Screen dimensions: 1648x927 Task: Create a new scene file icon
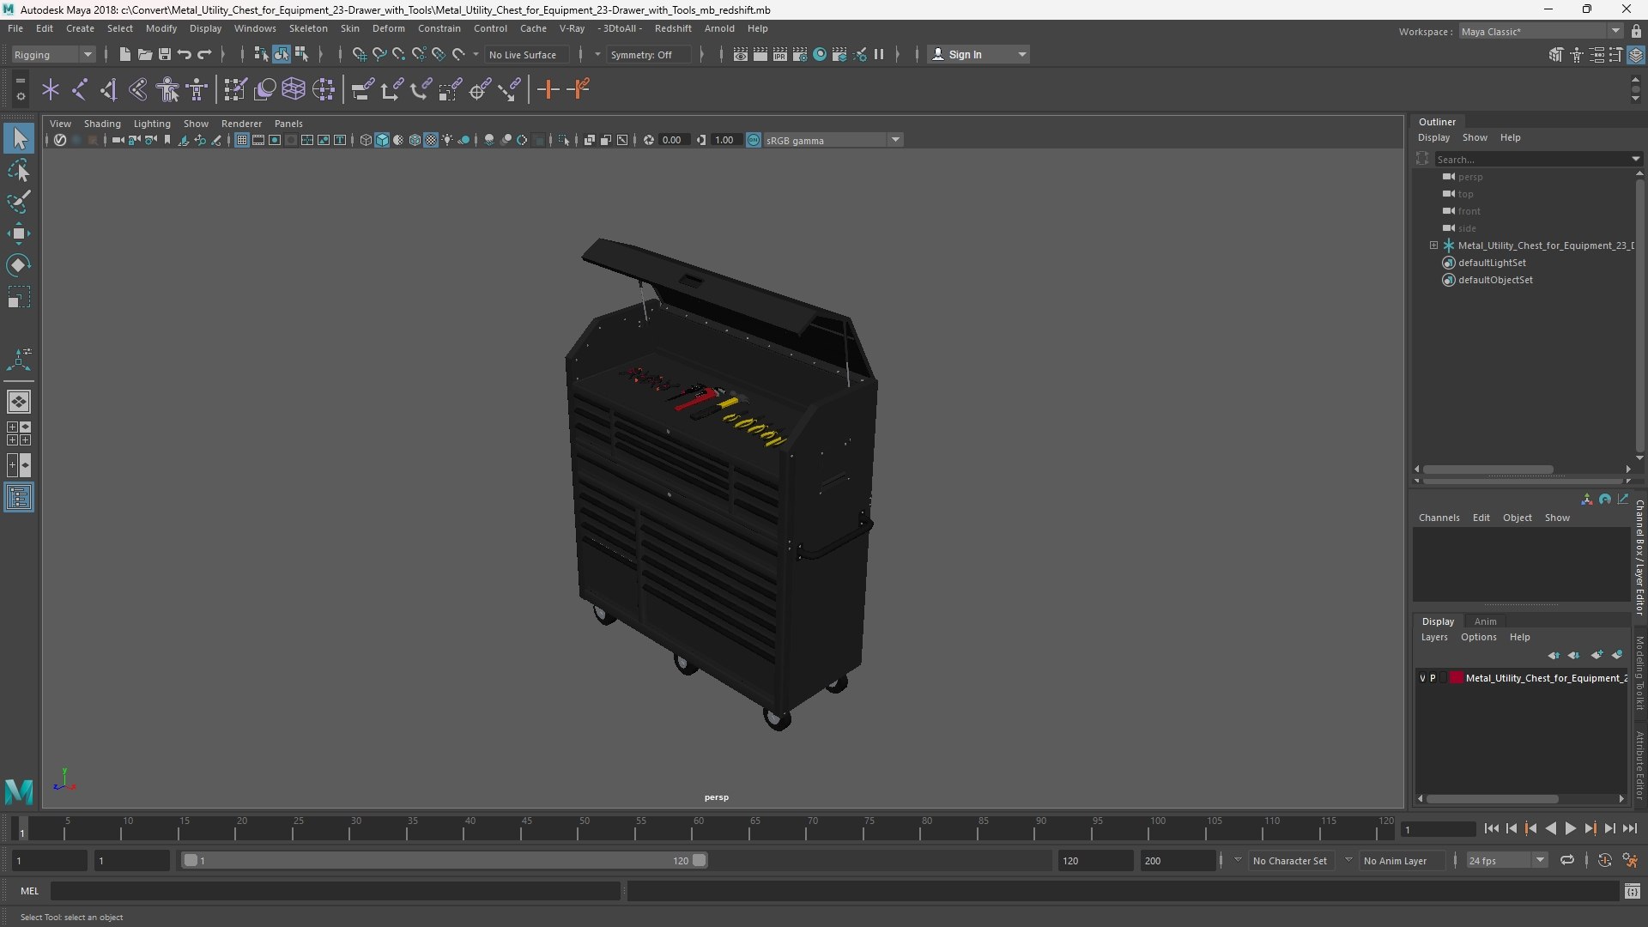click(125, 54)
